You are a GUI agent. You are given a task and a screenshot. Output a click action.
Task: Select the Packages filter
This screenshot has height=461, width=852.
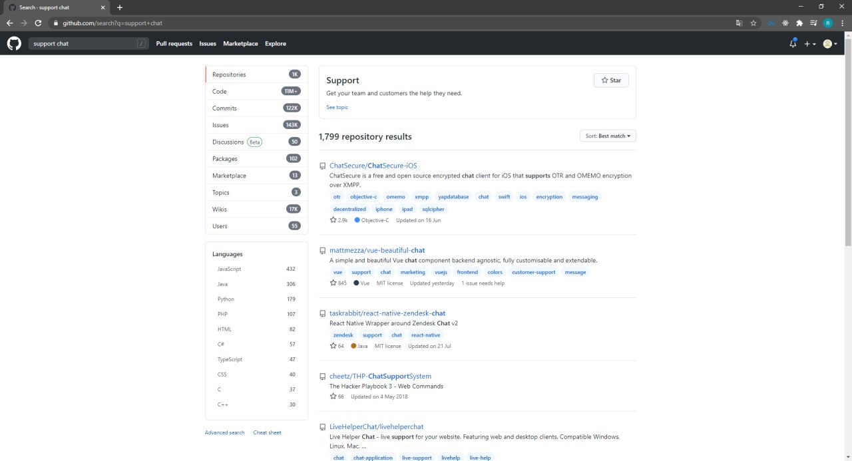tap(256, 158)
